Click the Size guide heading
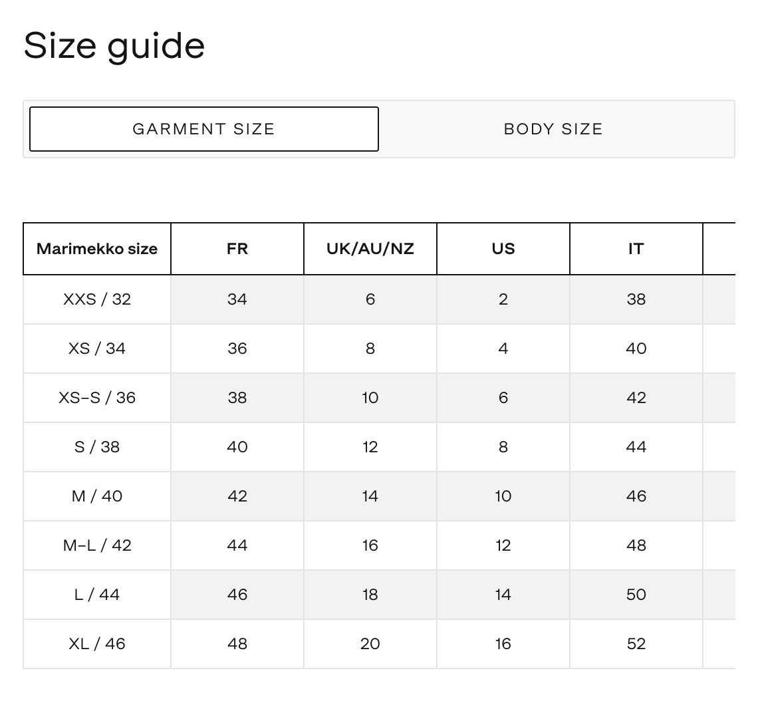The width and height of the screenshot is (766, 721). click(114, 46)
